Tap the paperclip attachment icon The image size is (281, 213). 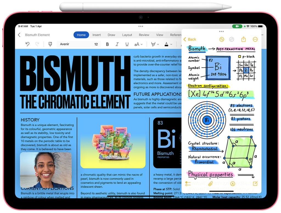[210, 184]
